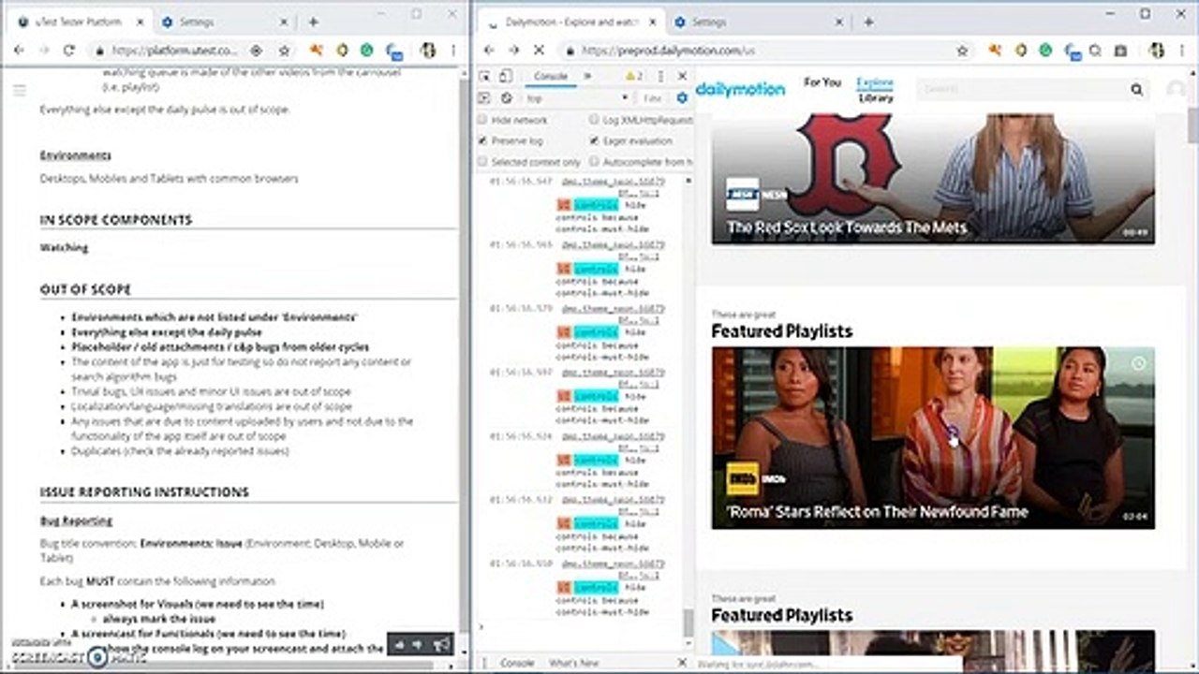Uncheck the Eager evaluation checkbox
The image size is (1199, 674).
(595, 140)
